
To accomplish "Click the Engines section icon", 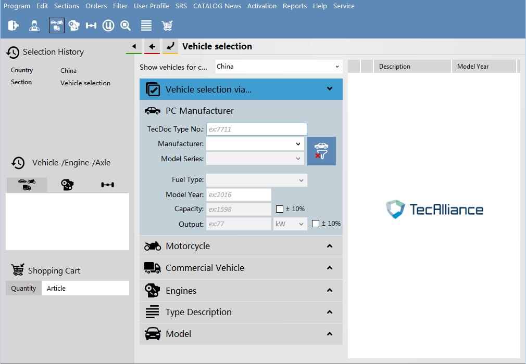I will tap(152, 290).
